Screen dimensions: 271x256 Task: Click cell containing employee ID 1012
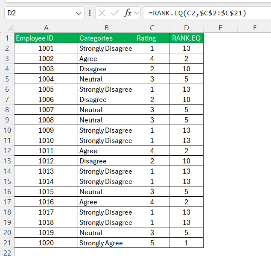46,161
